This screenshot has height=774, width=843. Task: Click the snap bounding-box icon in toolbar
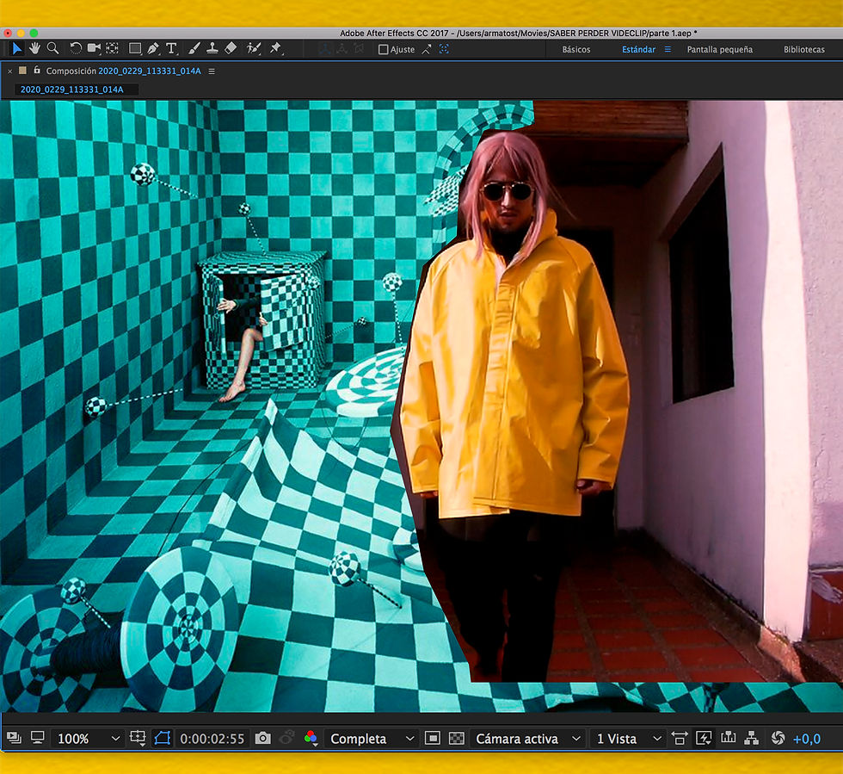444,50
